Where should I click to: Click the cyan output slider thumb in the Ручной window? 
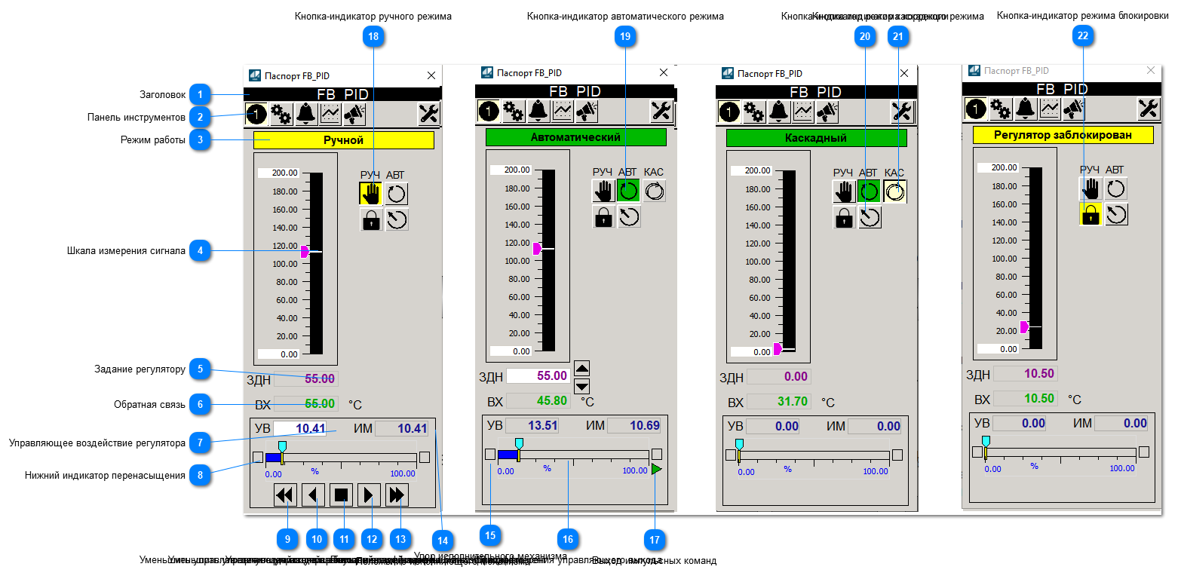tap(282, 446)
